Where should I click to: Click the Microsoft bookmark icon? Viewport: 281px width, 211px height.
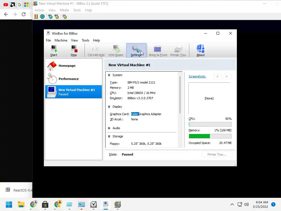[26, 5]
